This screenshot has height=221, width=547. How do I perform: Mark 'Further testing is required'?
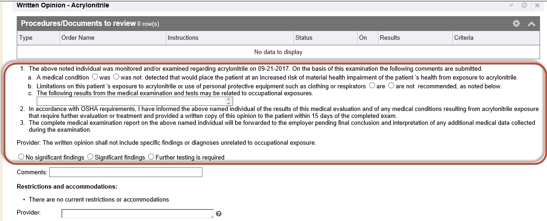pyautogui.click(x=151, y=157)
